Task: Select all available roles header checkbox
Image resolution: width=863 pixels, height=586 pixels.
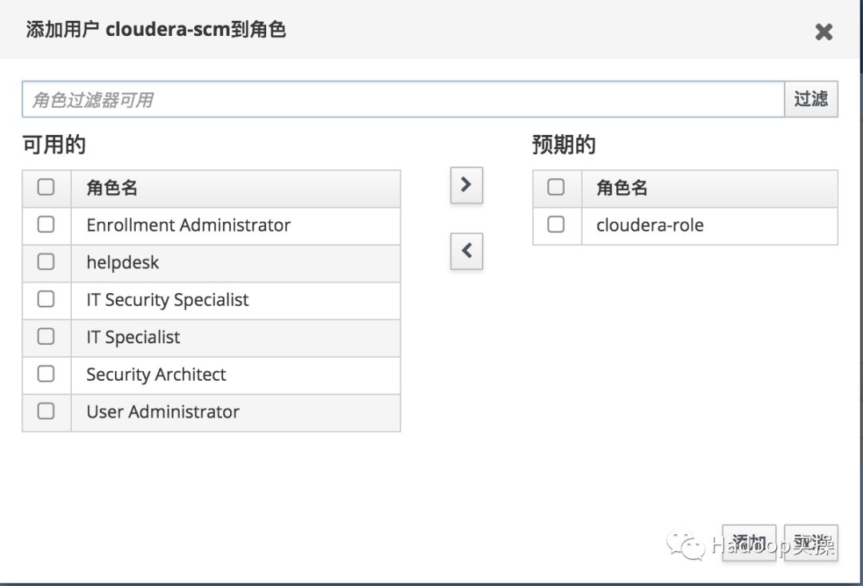Action: tap(46, 188)
